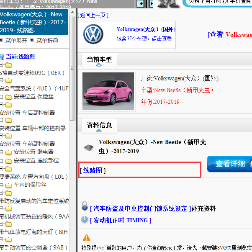
Task: Open the 资料信息 section tab
Action: click(99, 126)
